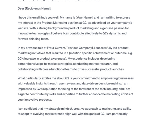The height and width of the screenshot is (117, 141).
Task: Click the words "successful product launches."
Action: (x=105, y=69)
